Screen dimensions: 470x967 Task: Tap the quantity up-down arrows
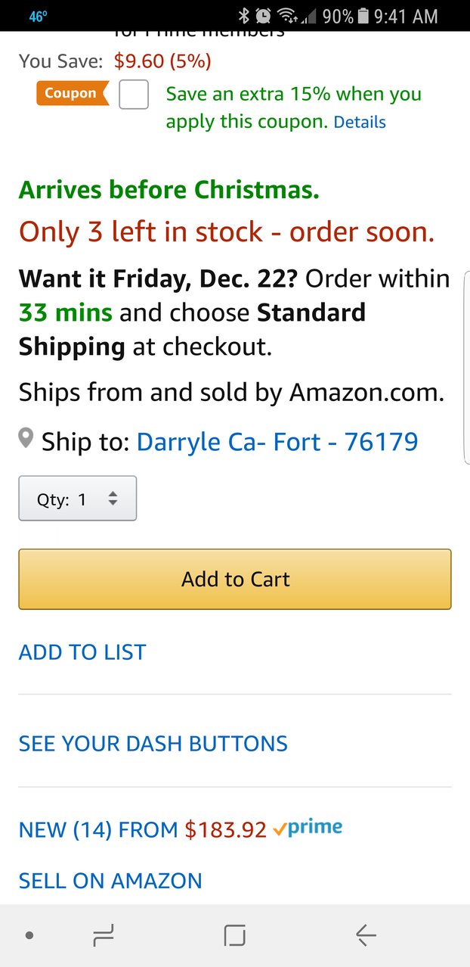(113, 499)
